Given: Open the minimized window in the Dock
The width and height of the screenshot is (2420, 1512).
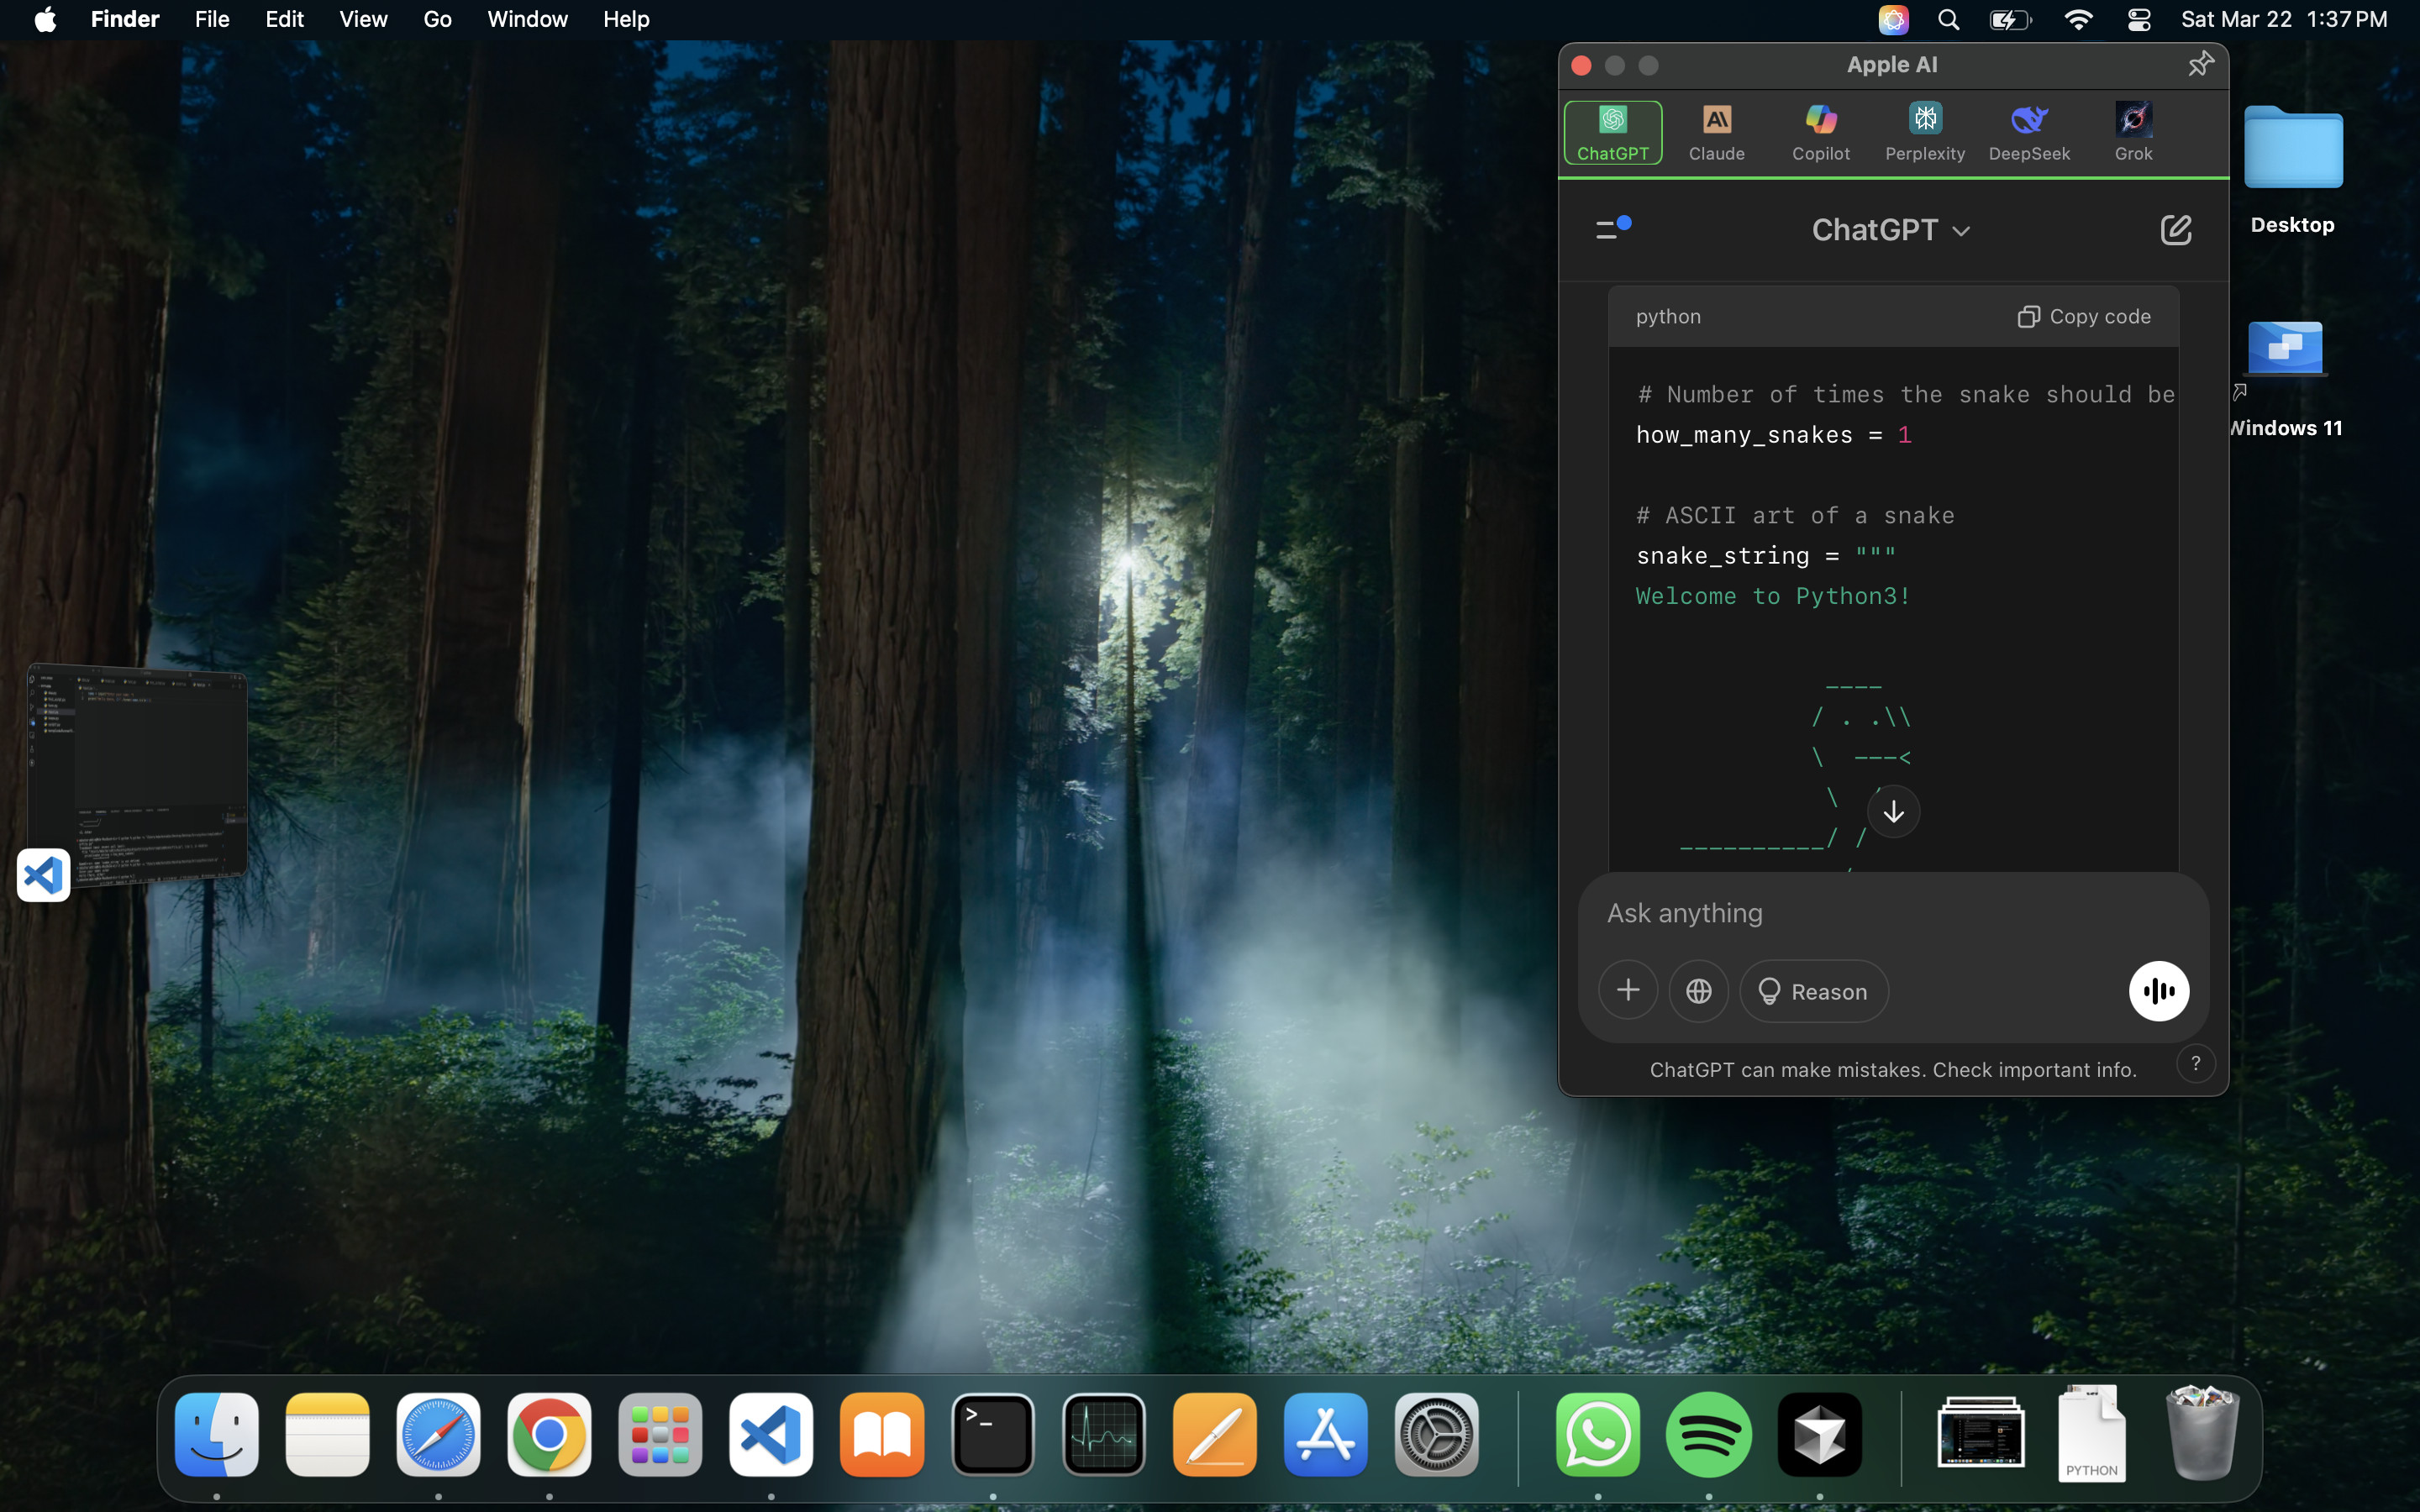Looking at the screenshot, I should click(x=1980, y=1434).
